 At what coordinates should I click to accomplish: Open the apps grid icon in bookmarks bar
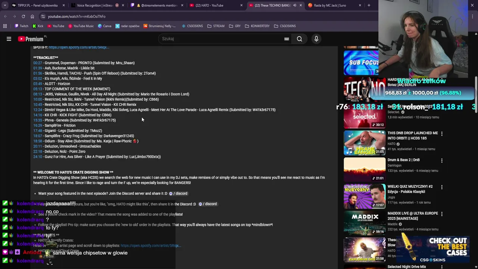pyautogui.click(x=5, y=26)
